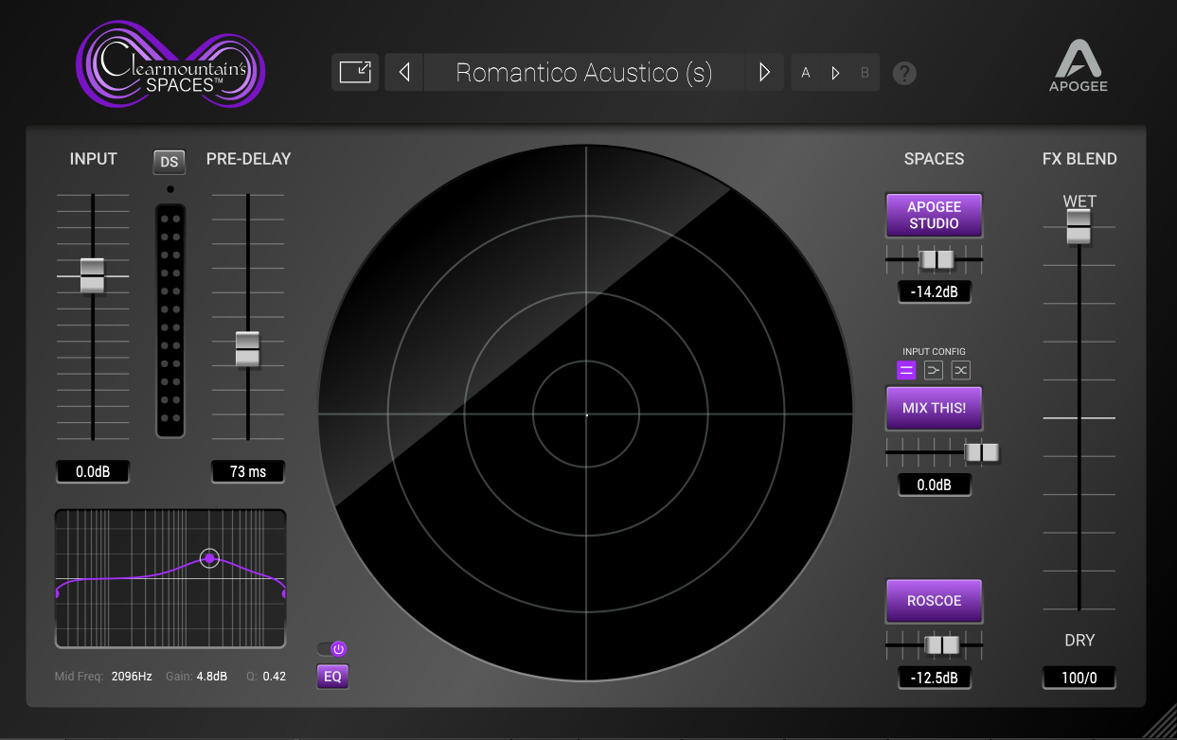Screen dimensions: 1177x740
Task: Click the Clearmountain's Spaces logo
Action: coord(170,64)
